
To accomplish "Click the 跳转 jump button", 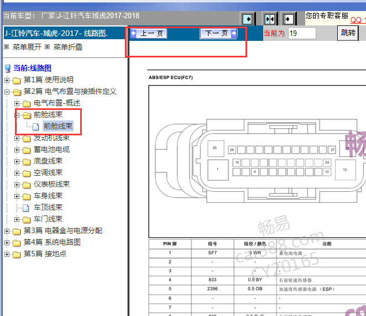I will tap(348, 33).
